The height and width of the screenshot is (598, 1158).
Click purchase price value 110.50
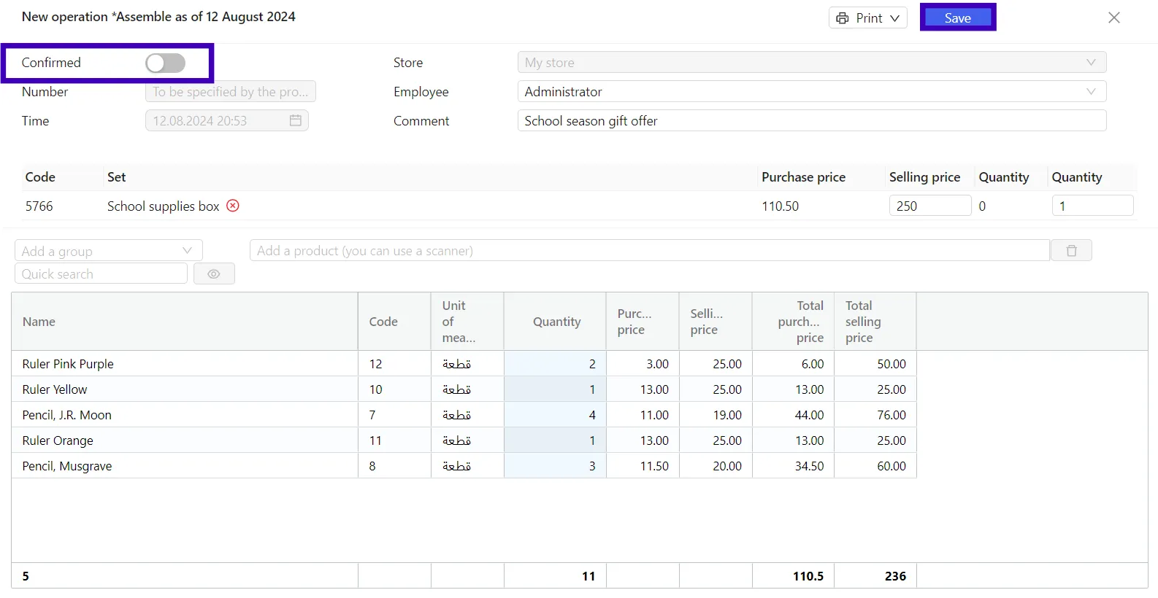[x=780, y=206]
